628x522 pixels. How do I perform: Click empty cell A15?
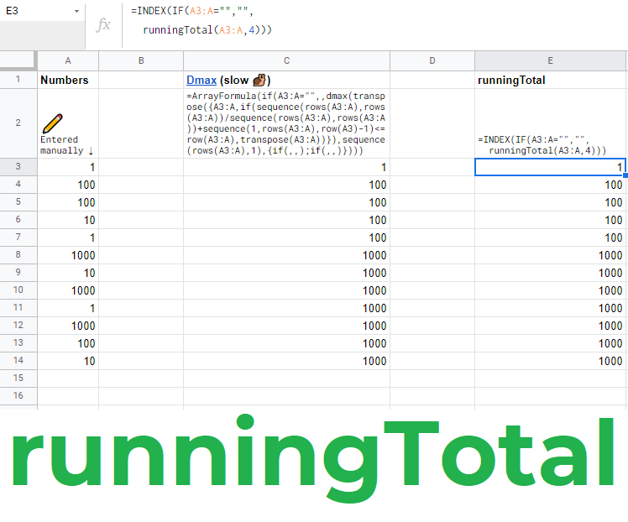point(68,378)
